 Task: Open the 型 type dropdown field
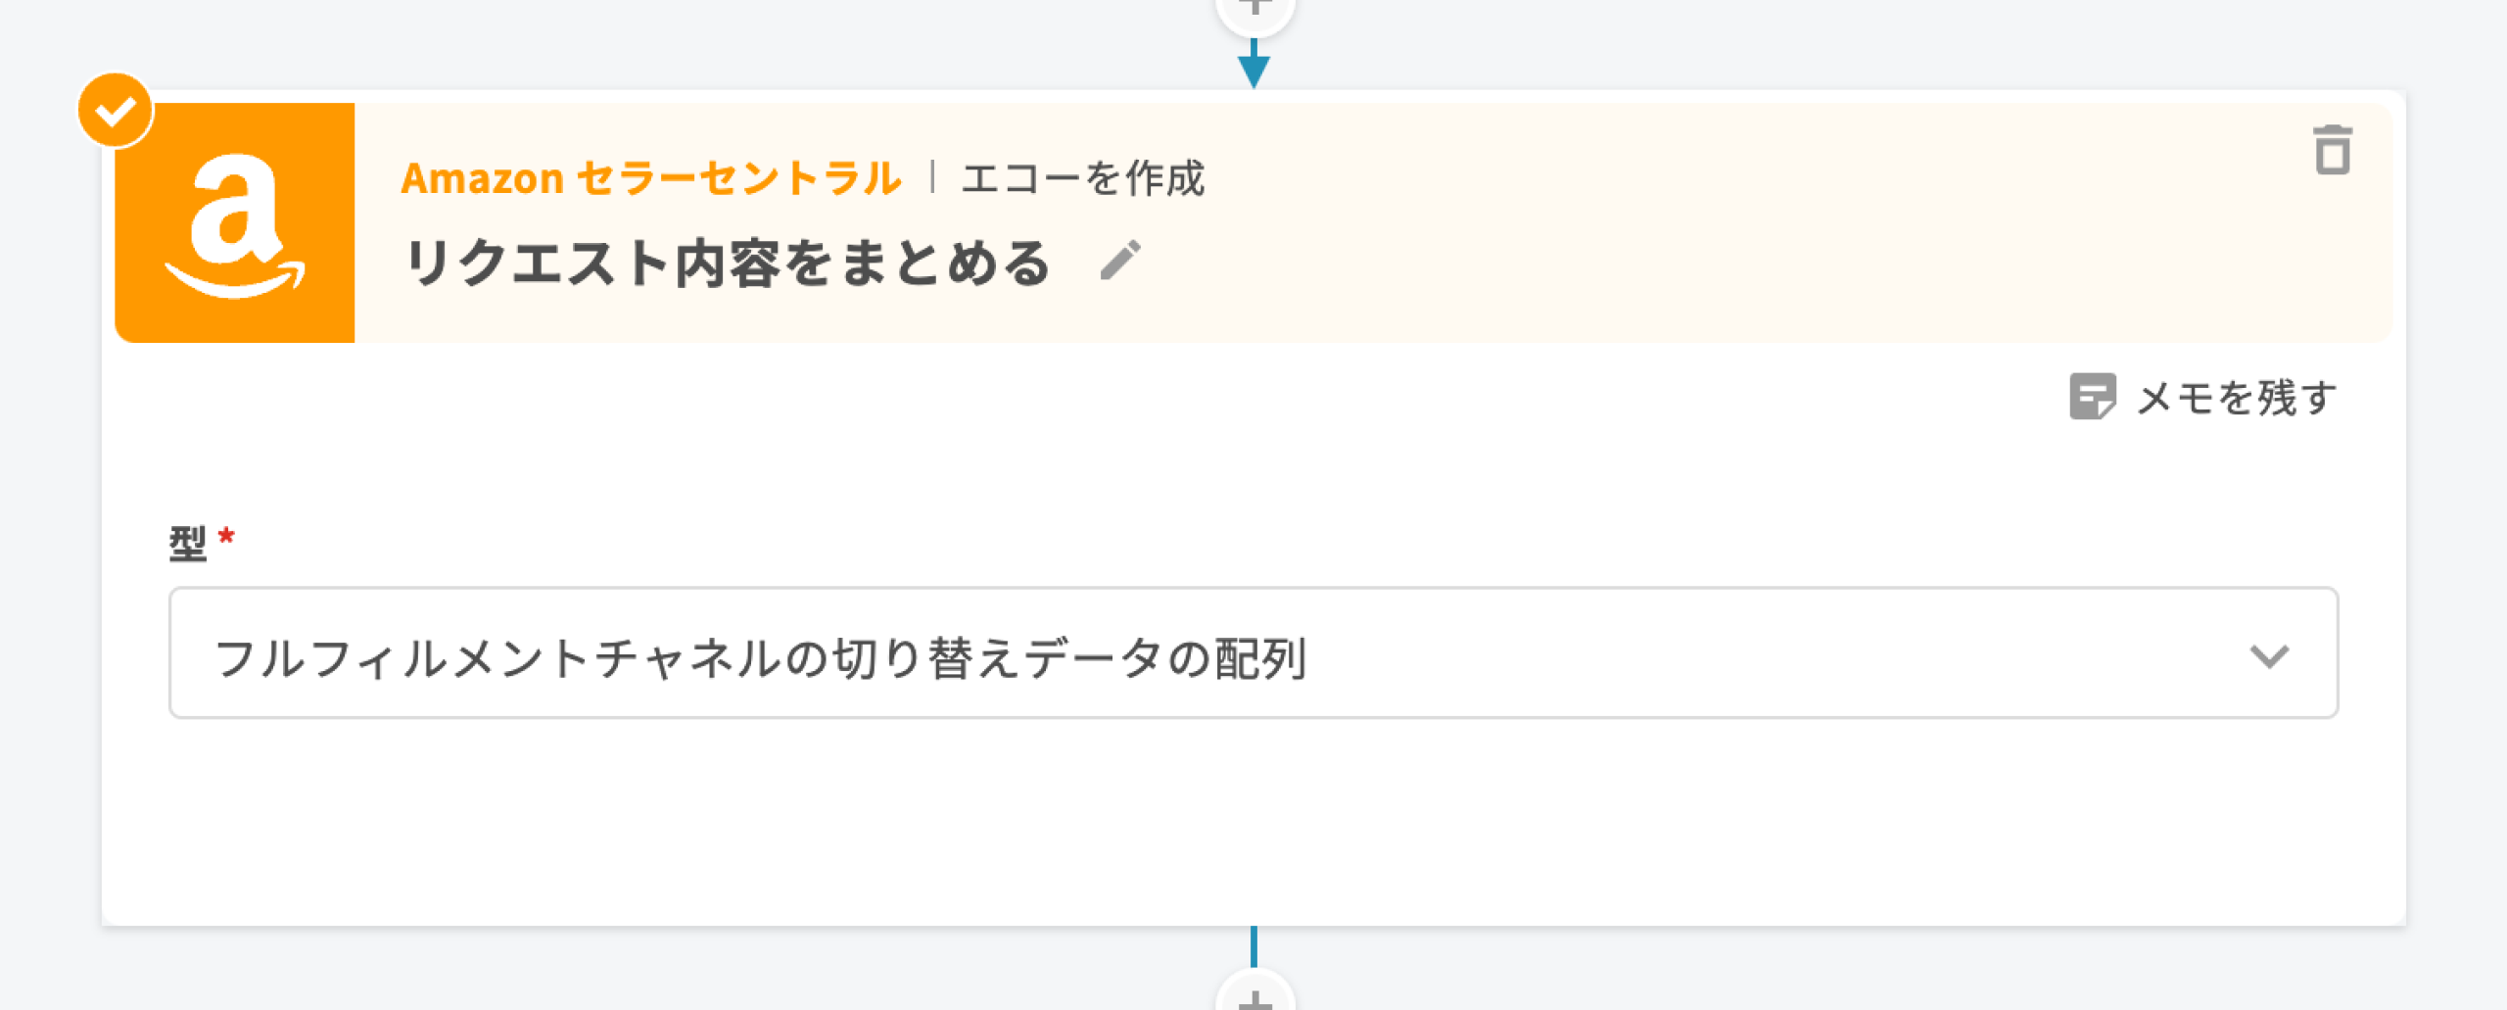point(1253,653)
